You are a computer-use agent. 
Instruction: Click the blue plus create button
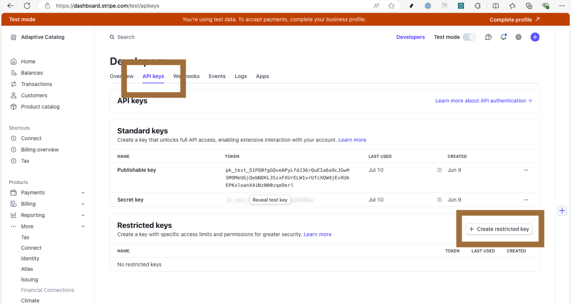coord(535,37)
